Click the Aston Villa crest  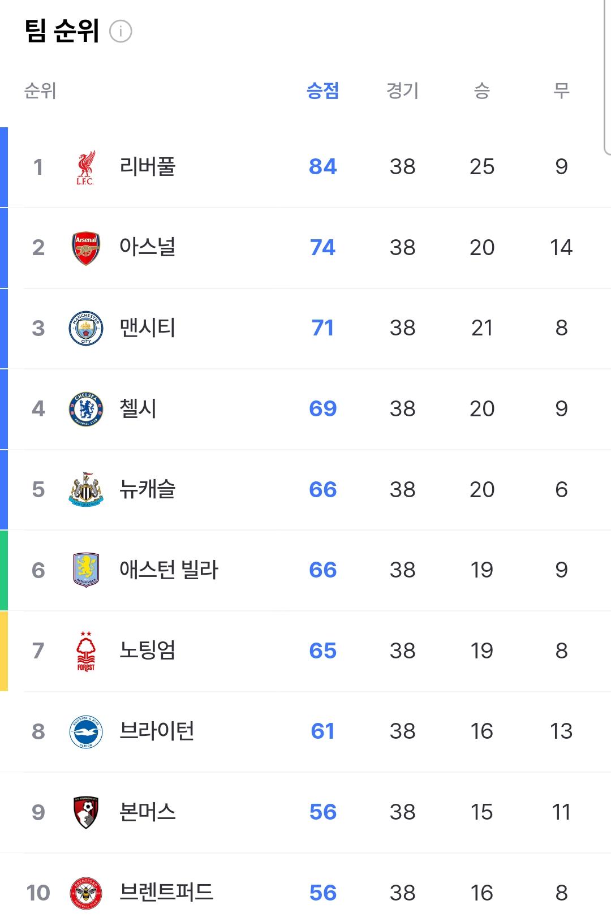pos(86,570)
